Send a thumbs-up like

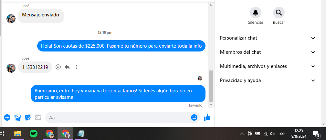(207, 118)
